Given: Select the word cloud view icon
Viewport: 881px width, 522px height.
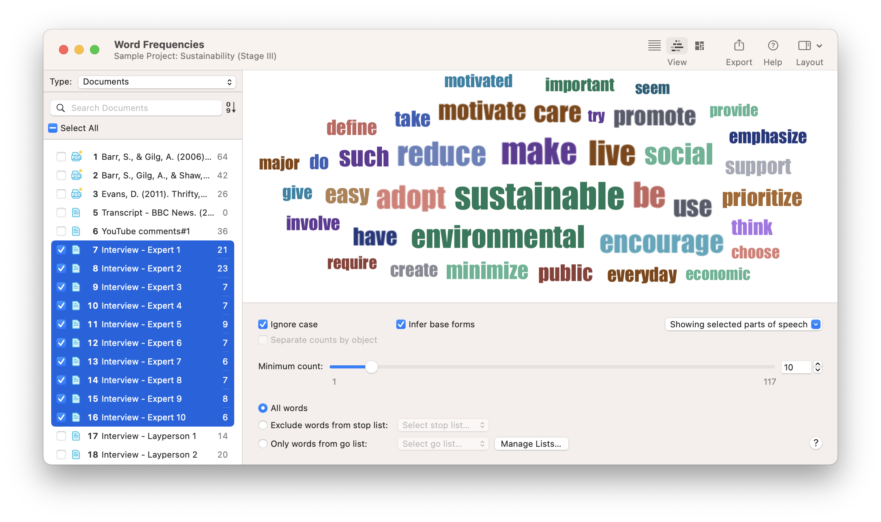Looking at the screenshot, I should (x=677, y=46).
